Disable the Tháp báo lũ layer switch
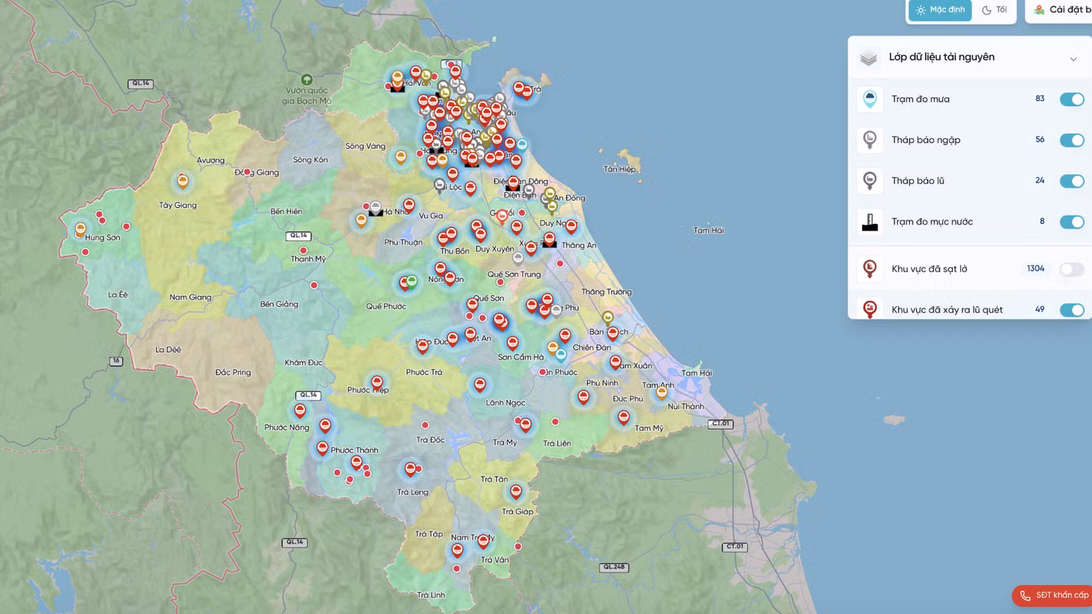The height and width of the screenshot is (614, 1092). coord(1071,182)
